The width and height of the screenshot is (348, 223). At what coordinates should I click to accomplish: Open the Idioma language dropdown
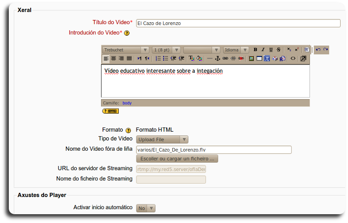236,50
